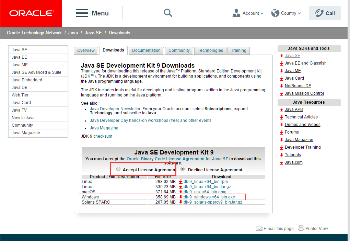Open Downloads breadcrumb link
The image size is (350, 241).
(119, 33)
